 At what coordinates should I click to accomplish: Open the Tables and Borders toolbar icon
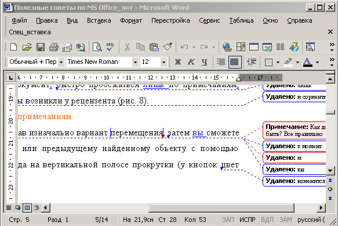coord(241,46)
